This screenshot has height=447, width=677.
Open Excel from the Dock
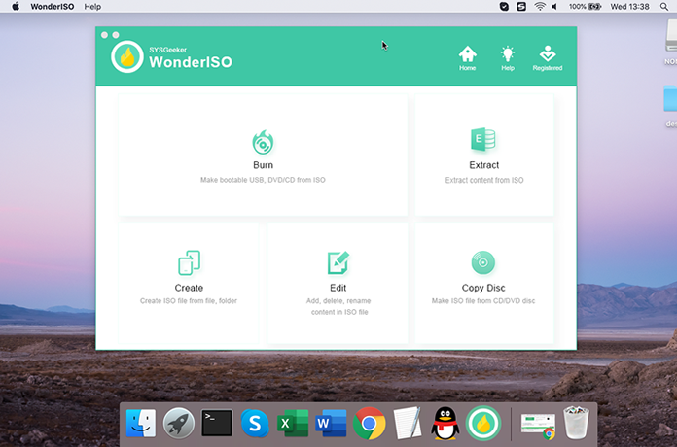[293, 424]
